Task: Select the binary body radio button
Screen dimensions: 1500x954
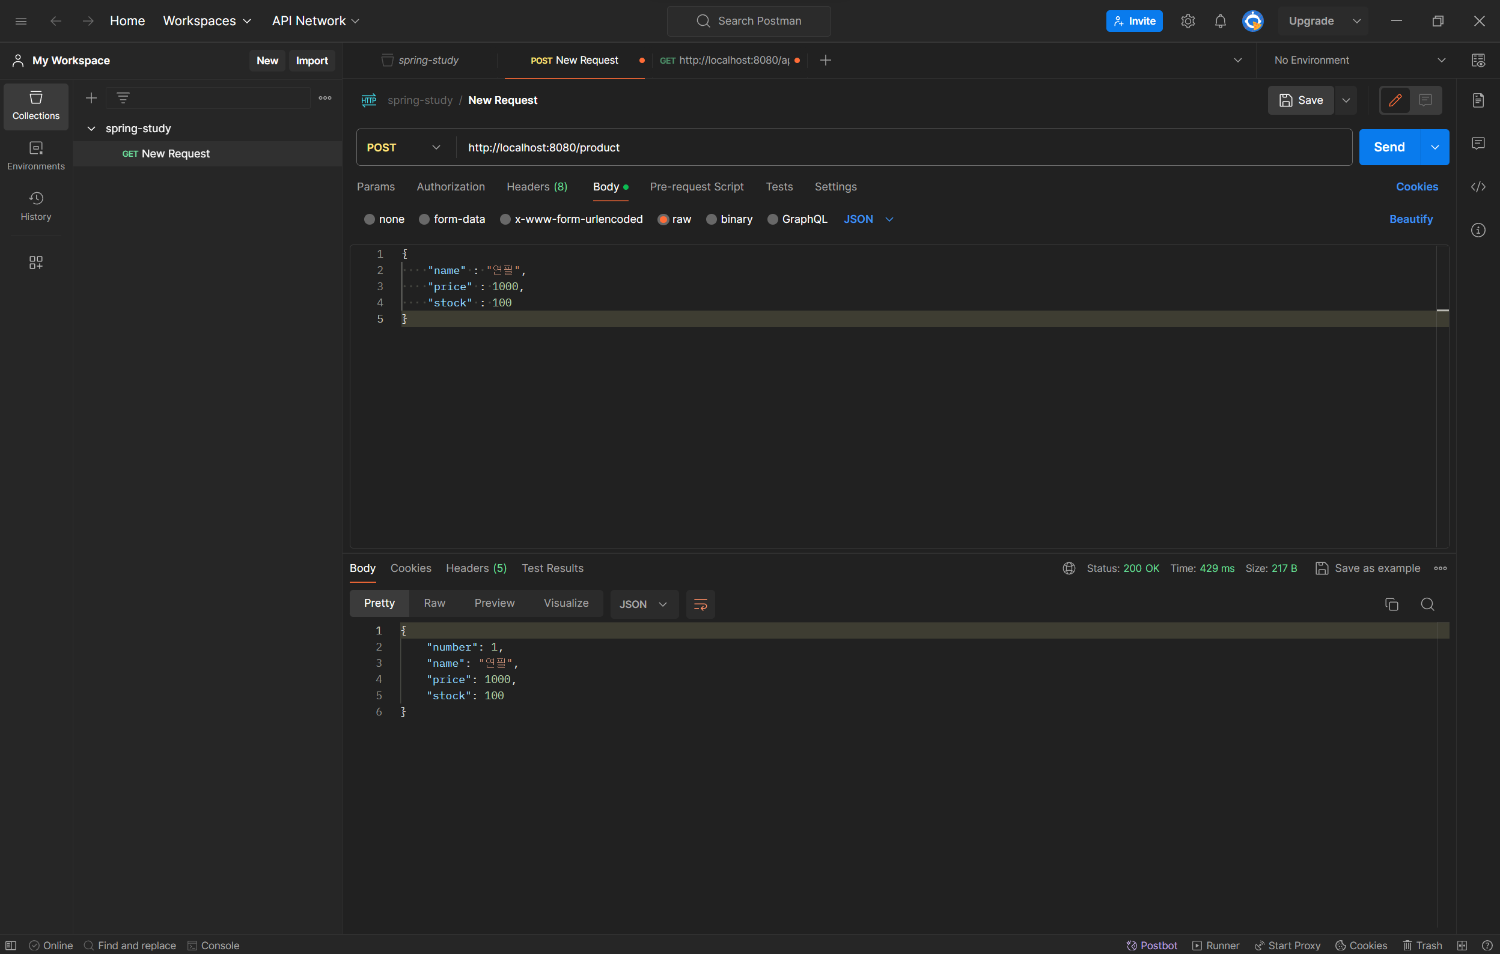Action: 712,219
